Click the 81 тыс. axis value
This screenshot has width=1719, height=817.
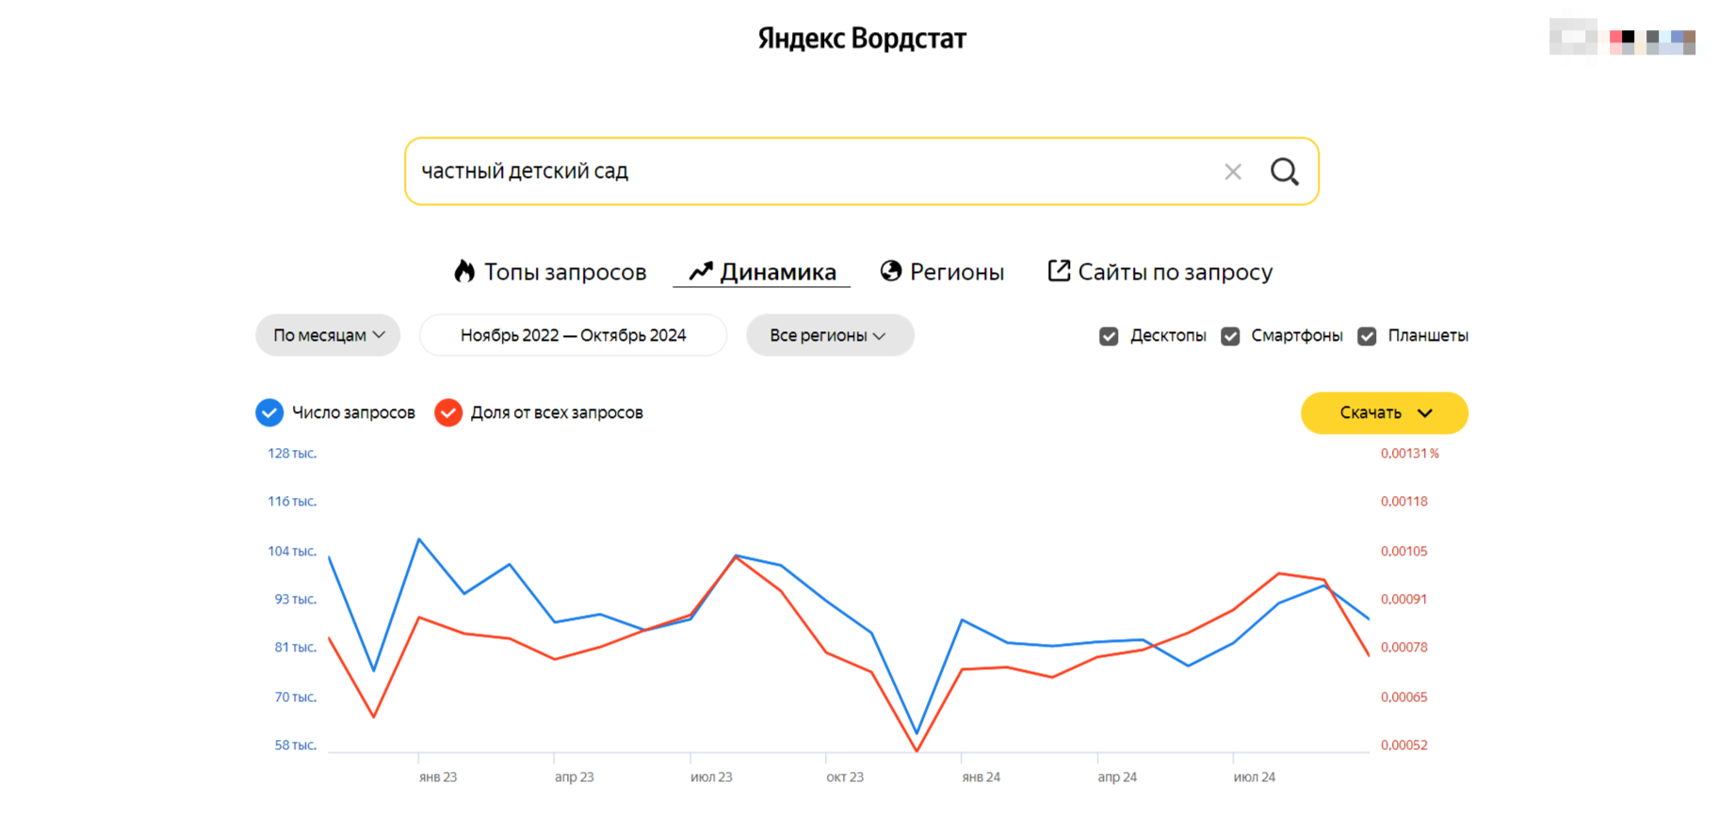click(296, 648)
